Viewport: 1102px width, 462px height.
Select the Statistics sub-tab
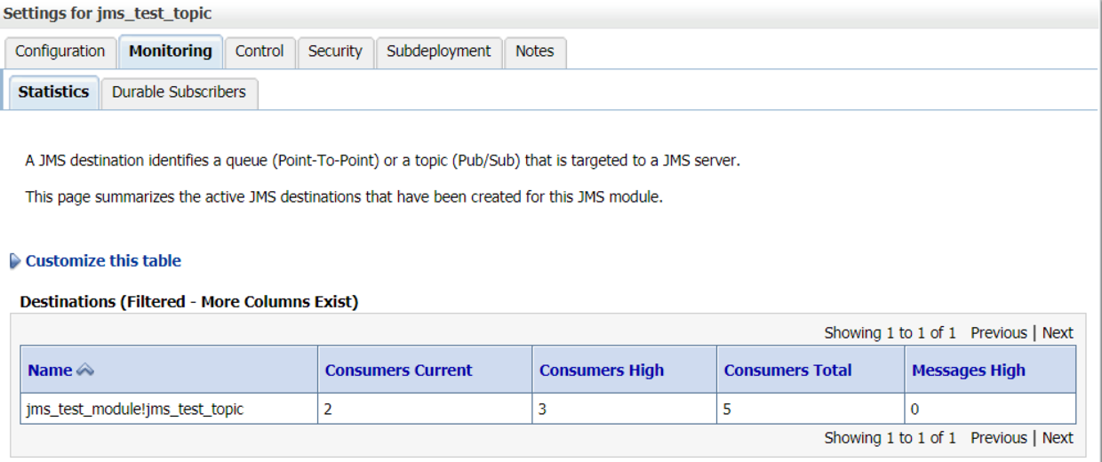53,92
